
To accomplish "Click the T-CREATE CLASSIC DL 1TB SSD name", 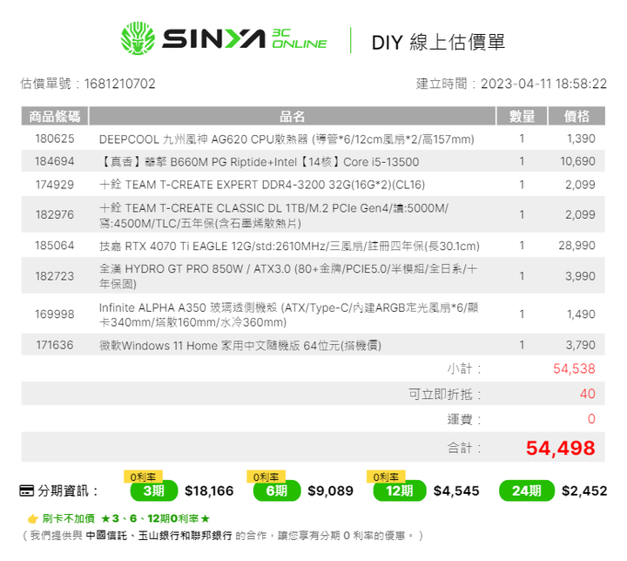I will [274, 215].
